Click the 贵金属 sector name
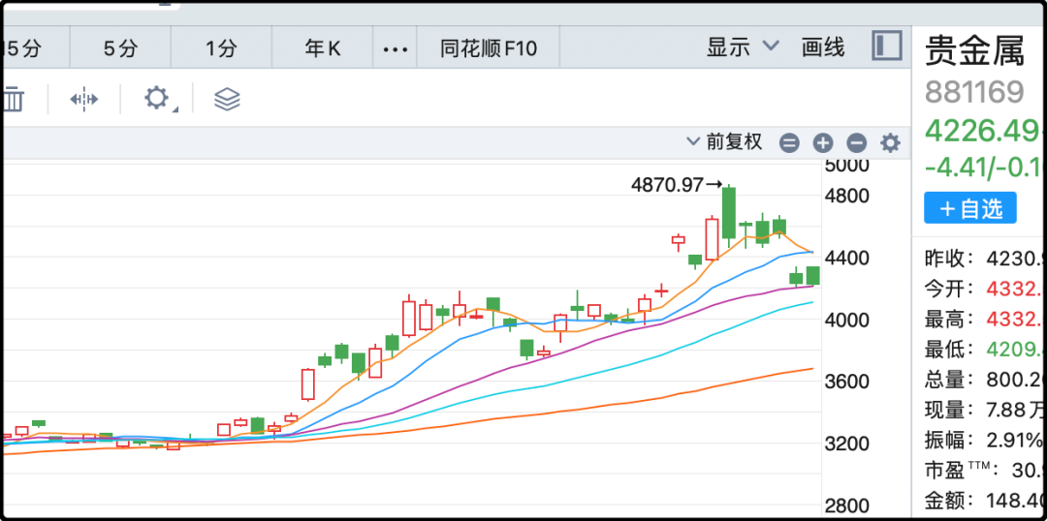 click(x=975, y=52)
